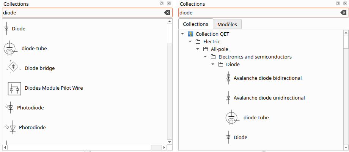Click the Collection QET lightning icon
Screen dimensions: 349x152
tap(190, 34)
